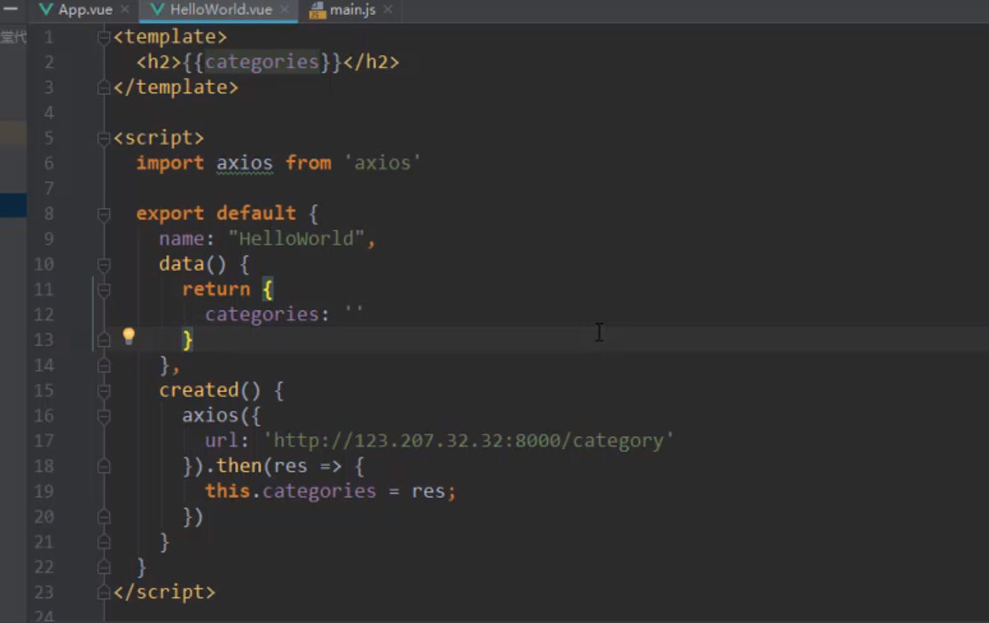Close the main.js tab
Image resolution: width=989 pixels, height=623 pixels.
(x=388, y=9)
